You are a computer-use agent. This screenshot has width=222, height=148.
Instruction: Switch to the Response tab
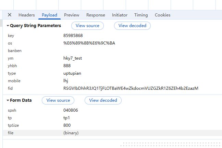click(96, 15)
